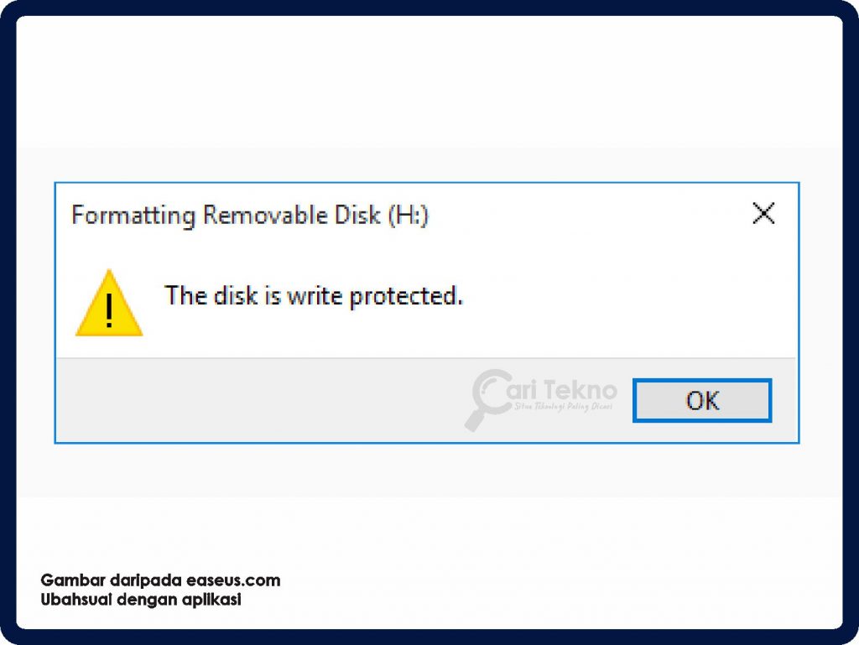
Task: Click the empty gray footer strip of the dialog
Action: point(252,400)
